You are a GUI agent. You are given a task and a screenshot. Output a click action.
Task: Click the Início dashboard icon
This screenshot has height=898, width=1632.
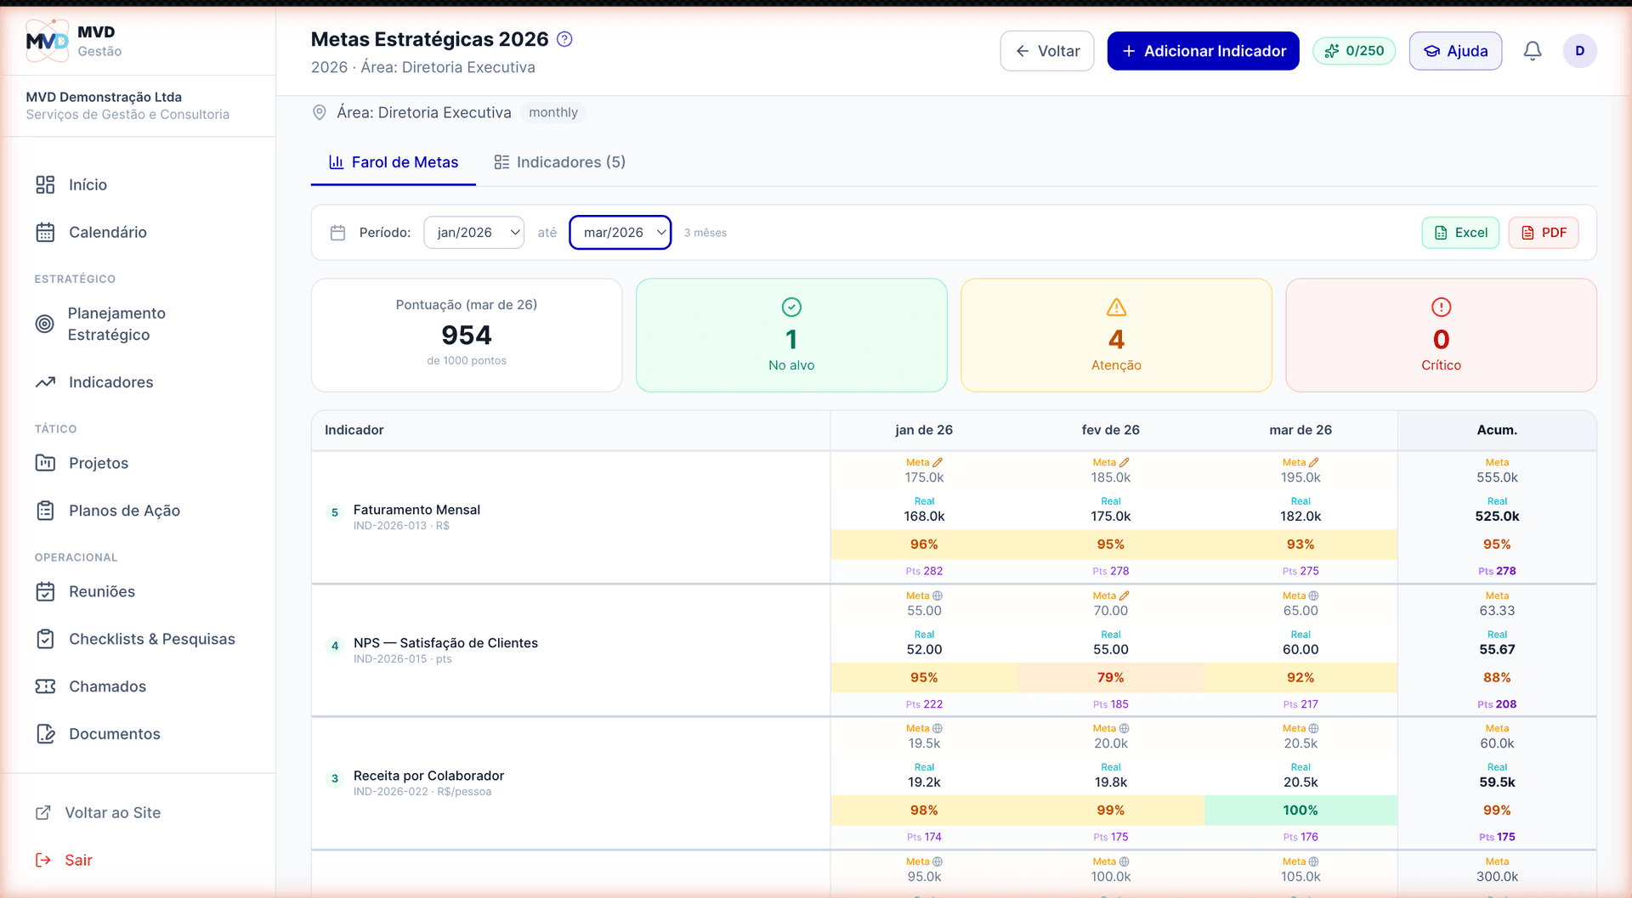45,185
